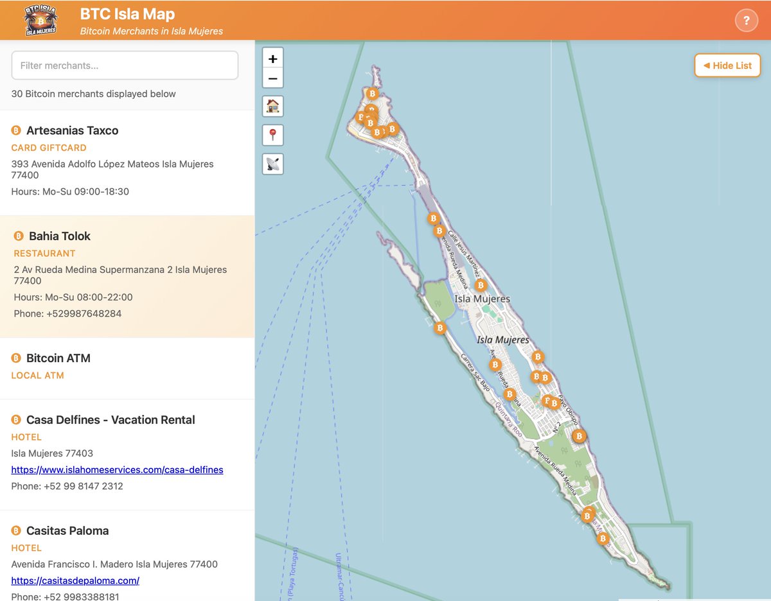Click the Bitcoin icon next to Casitas Paloma
Screen dimensions: 771x601
click(x=15, y=530)
